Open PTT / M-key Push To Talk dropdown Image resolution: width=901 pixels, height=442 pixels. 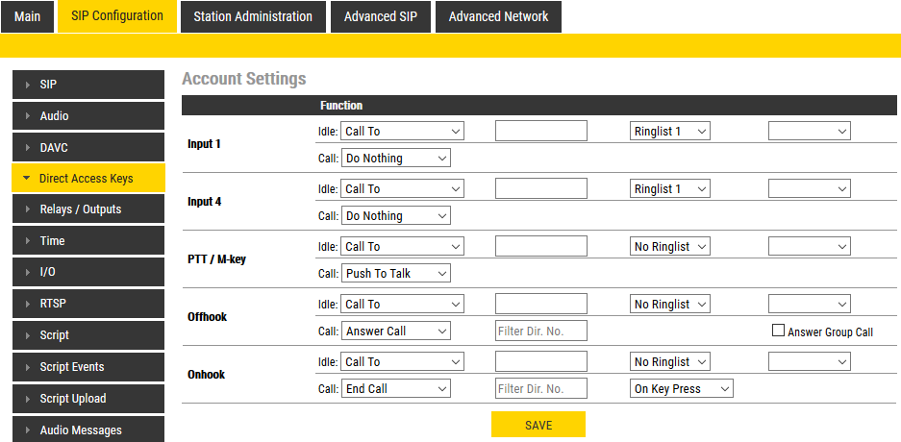[x=396, y=274]
